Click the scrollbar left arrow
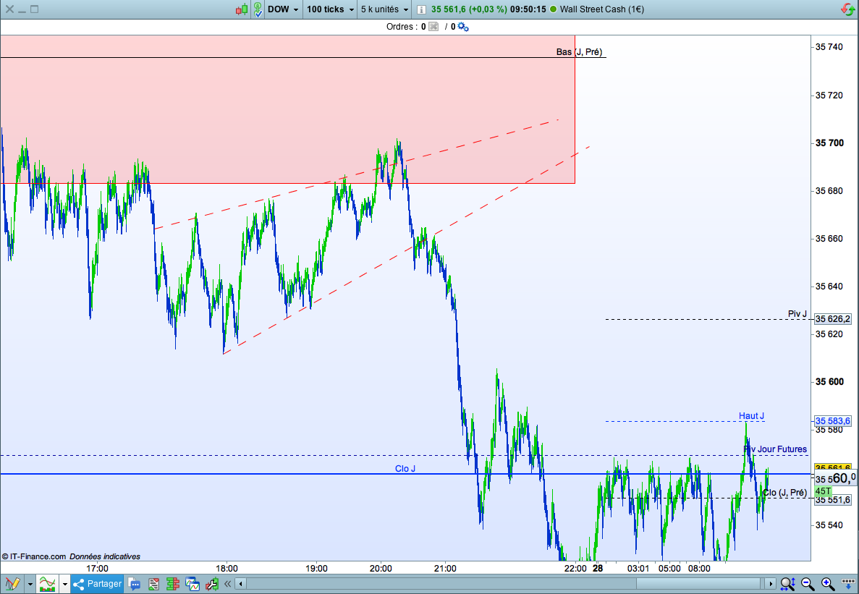Screen dimensions: 859x594 point(240,584)
